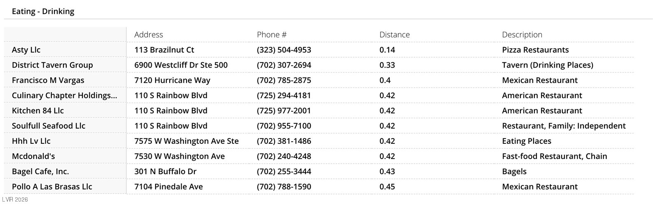Click Pollo A Las Brasas Llc
653x204 pixels.
coord(52,187)
